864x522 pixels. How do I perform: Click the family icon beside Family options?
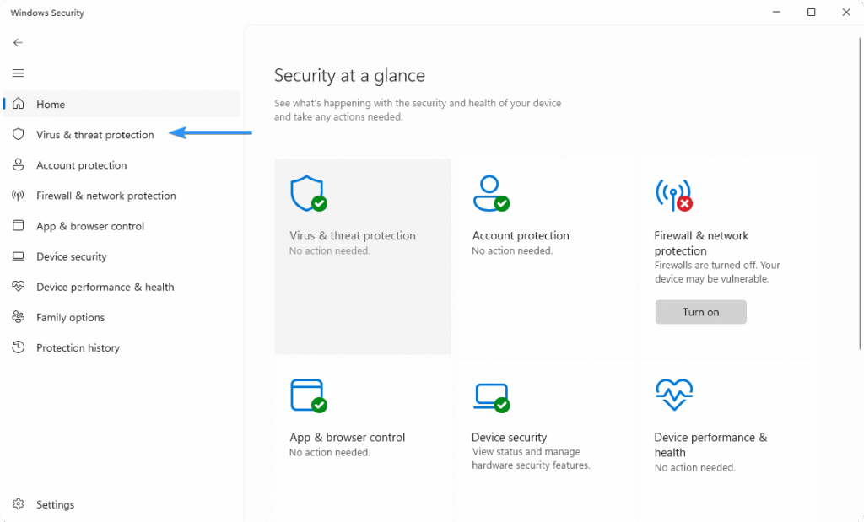tap(19, 317)
